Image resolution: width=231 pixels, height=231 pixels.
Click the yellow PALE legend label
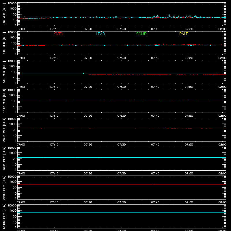pyautogui.click(x=184, y=34)
